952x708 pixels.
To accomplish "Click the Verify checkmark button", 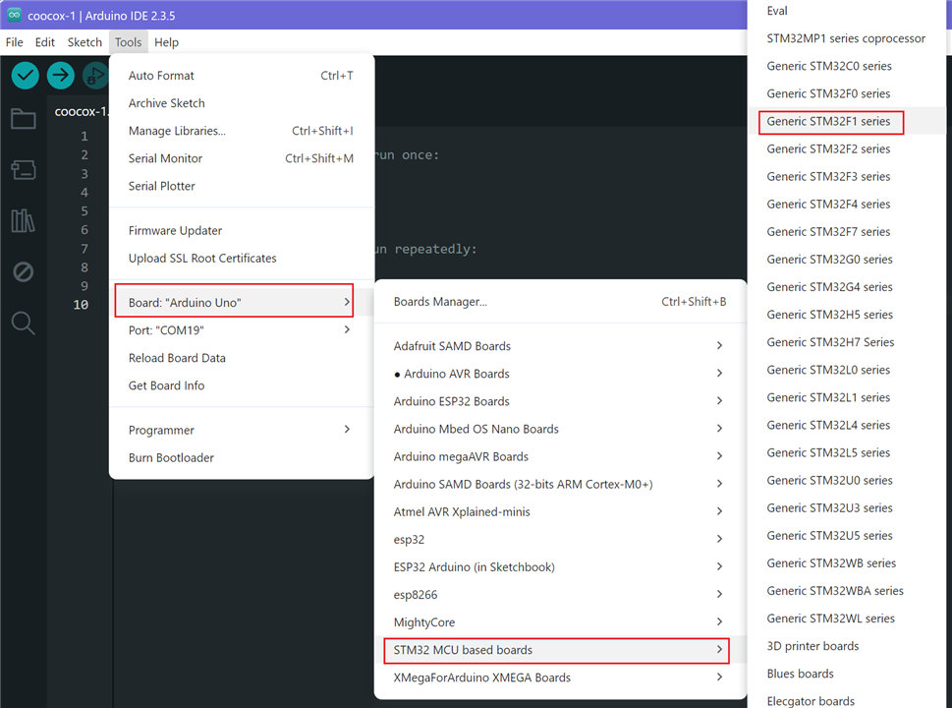I will [25, 76].
